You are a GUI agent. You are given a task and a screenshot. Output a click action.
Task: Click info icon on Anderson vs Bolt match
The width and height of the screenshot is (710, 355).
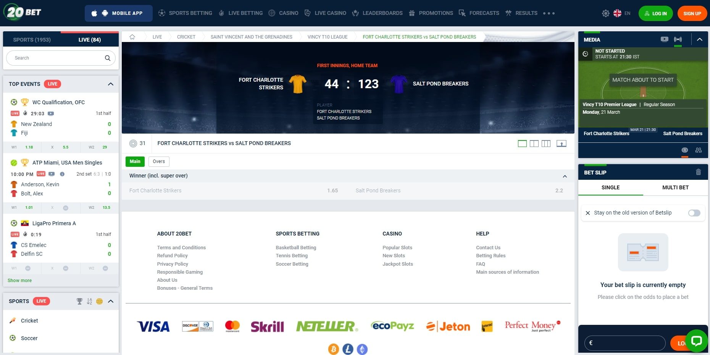62,174
